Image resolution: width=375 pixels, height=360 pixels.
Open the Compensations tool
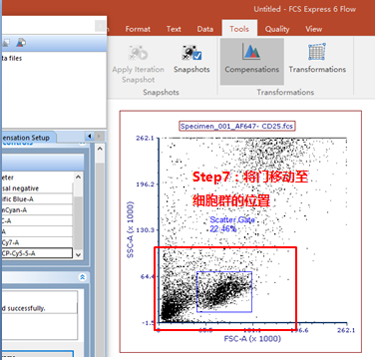click(251, 61)
